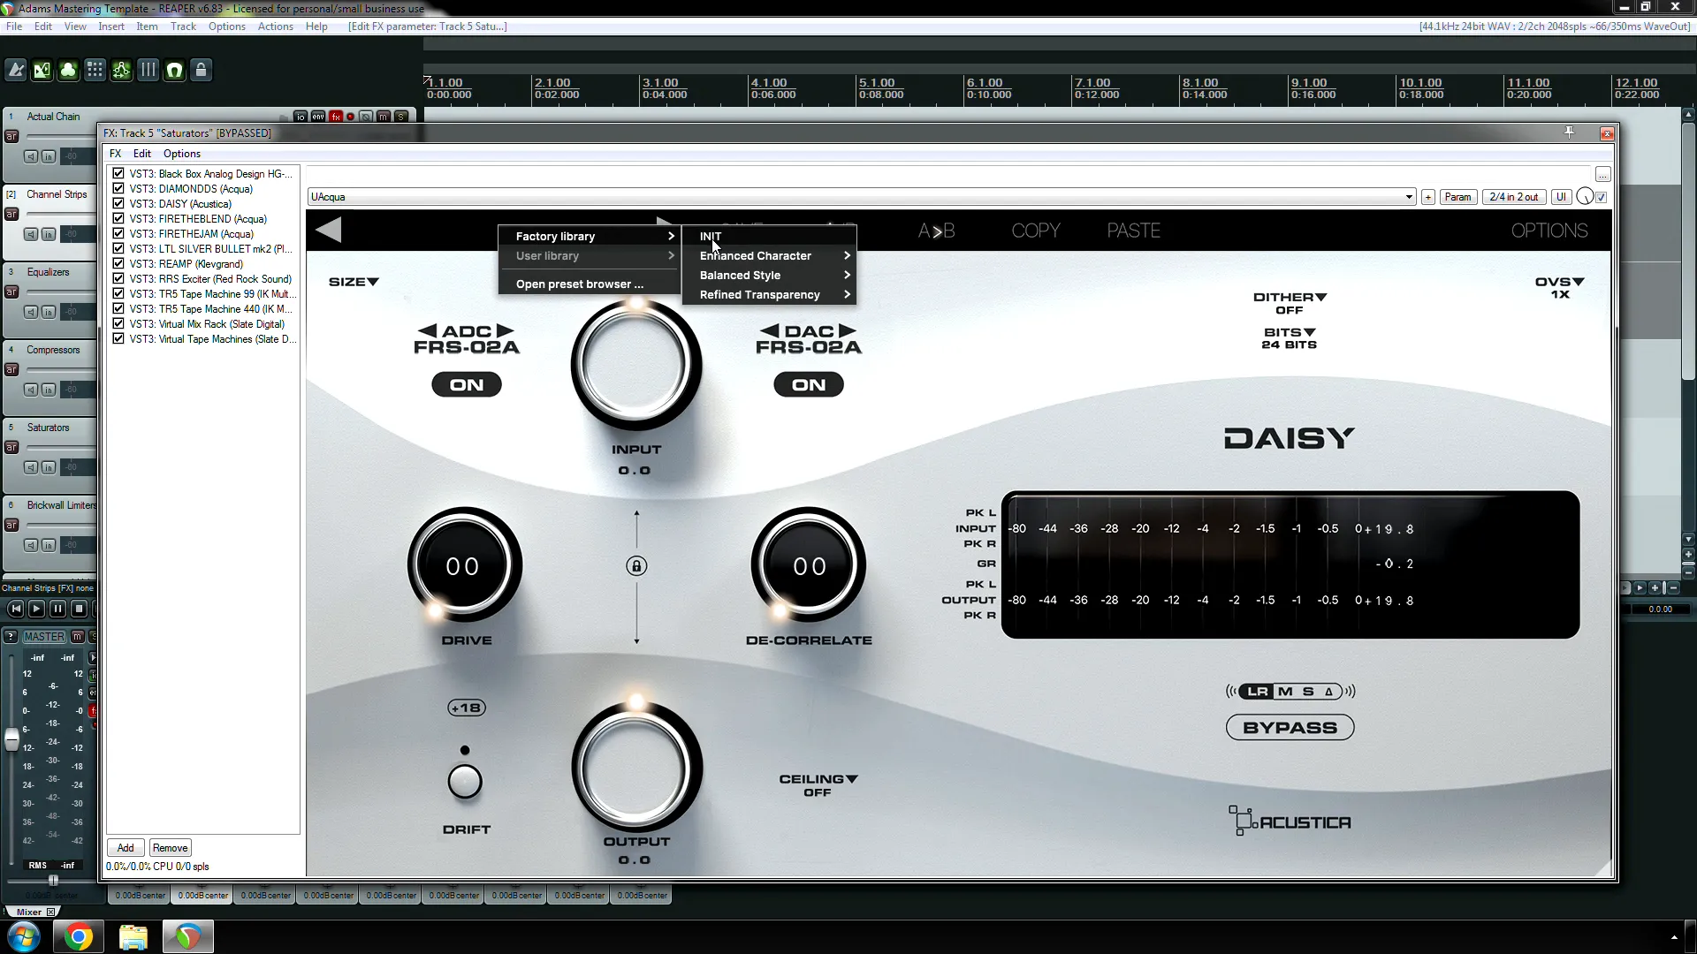Mute the Actual Chain track

[384, 117]
